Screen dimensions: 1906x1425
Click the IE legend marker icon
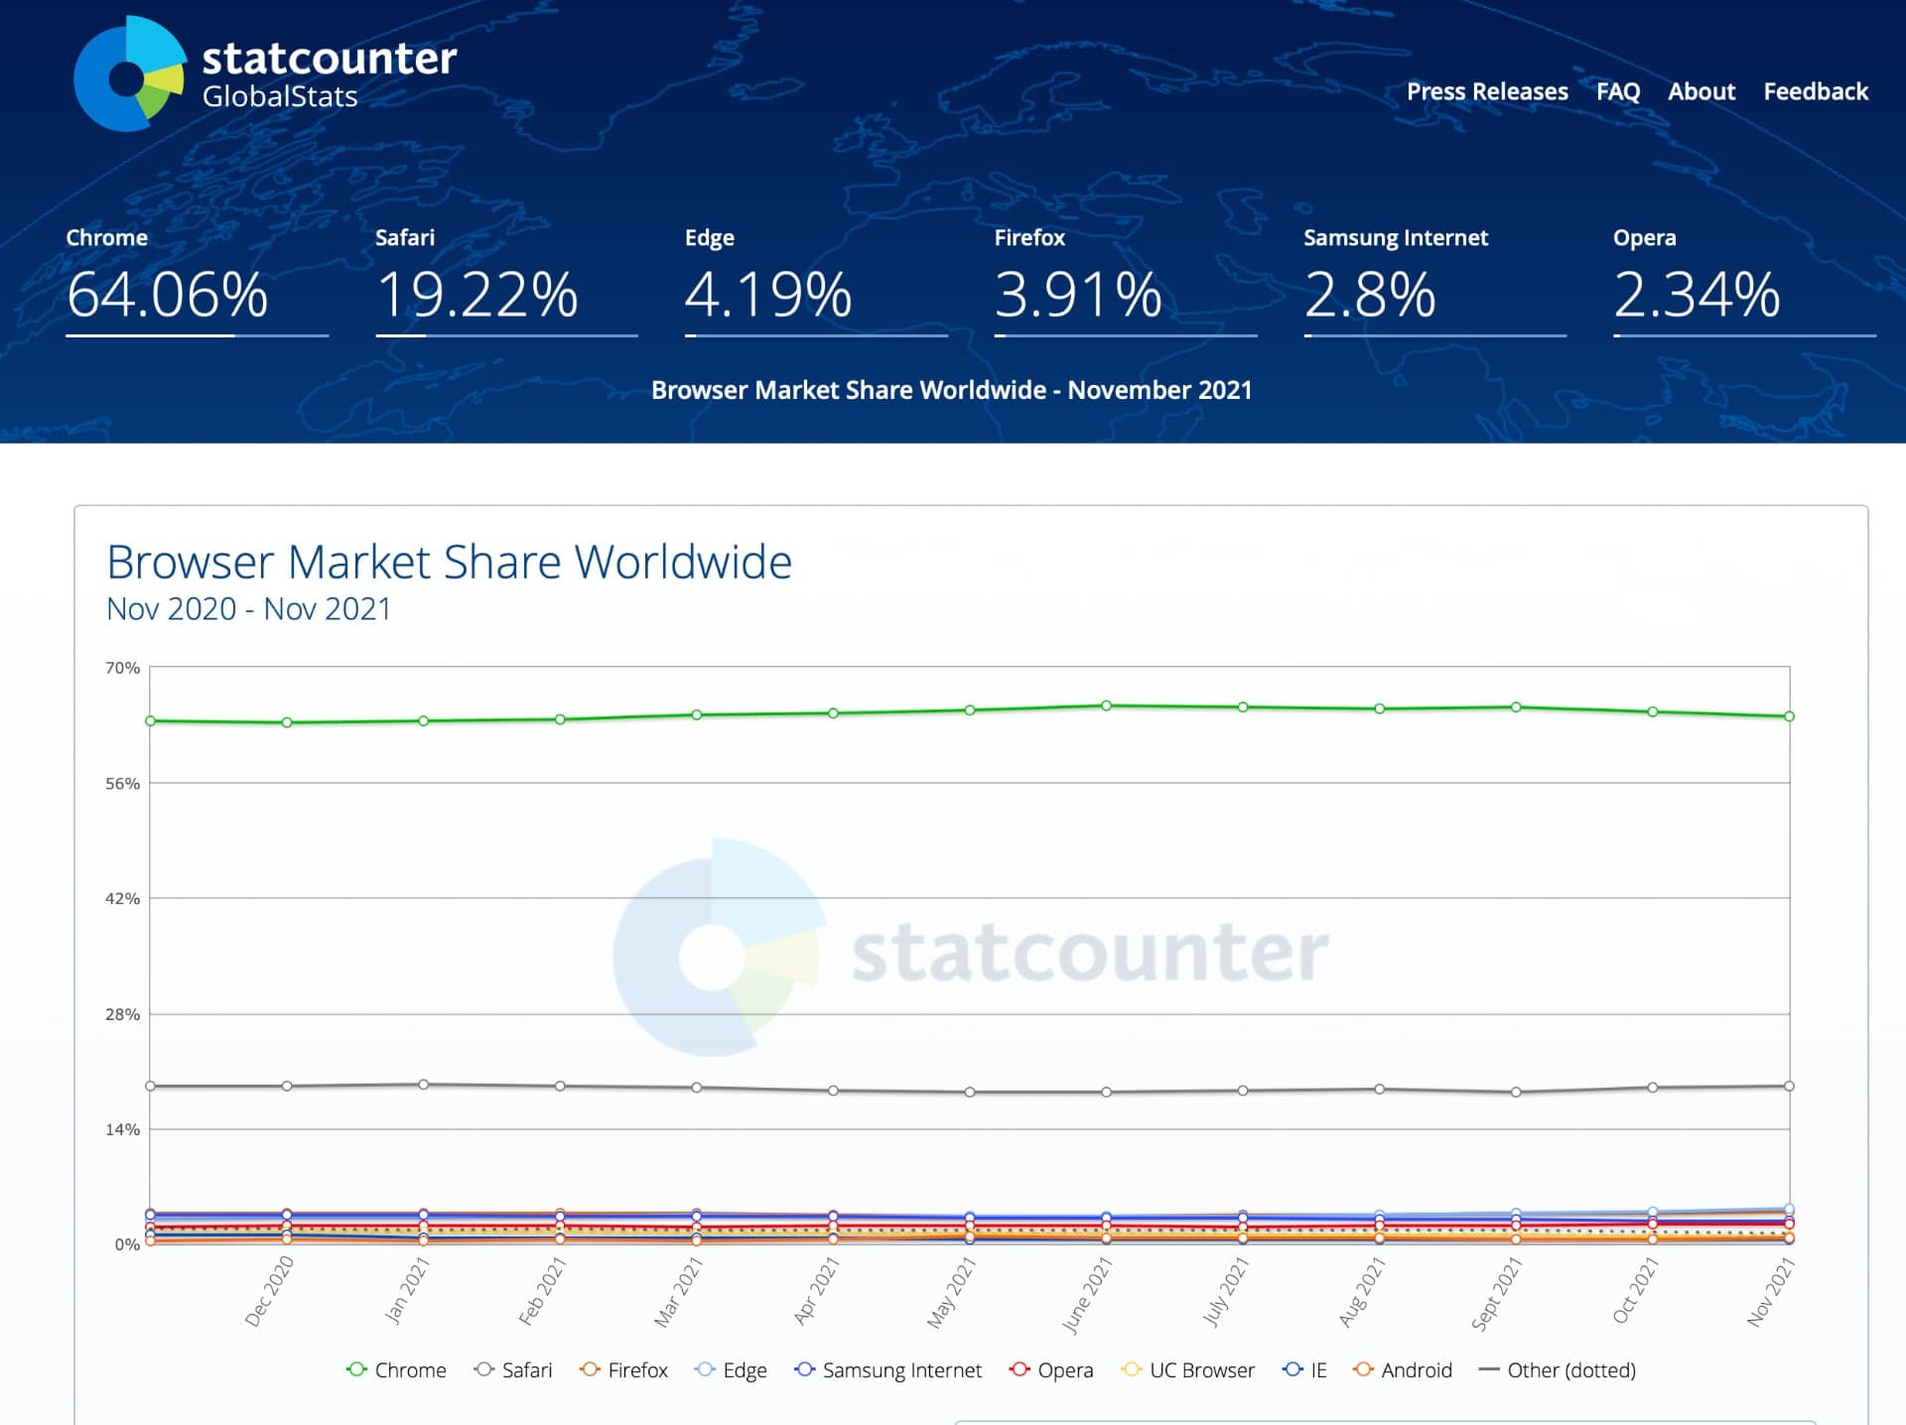click(x=1292, y=1370)
